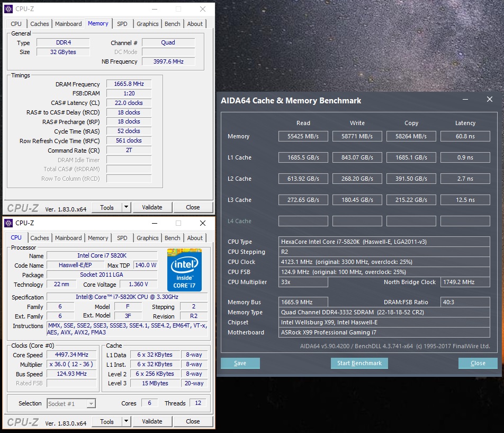Open the Graphics tab in the upper CPU-Z window
504x433 pixels.
tap(148, 24)
